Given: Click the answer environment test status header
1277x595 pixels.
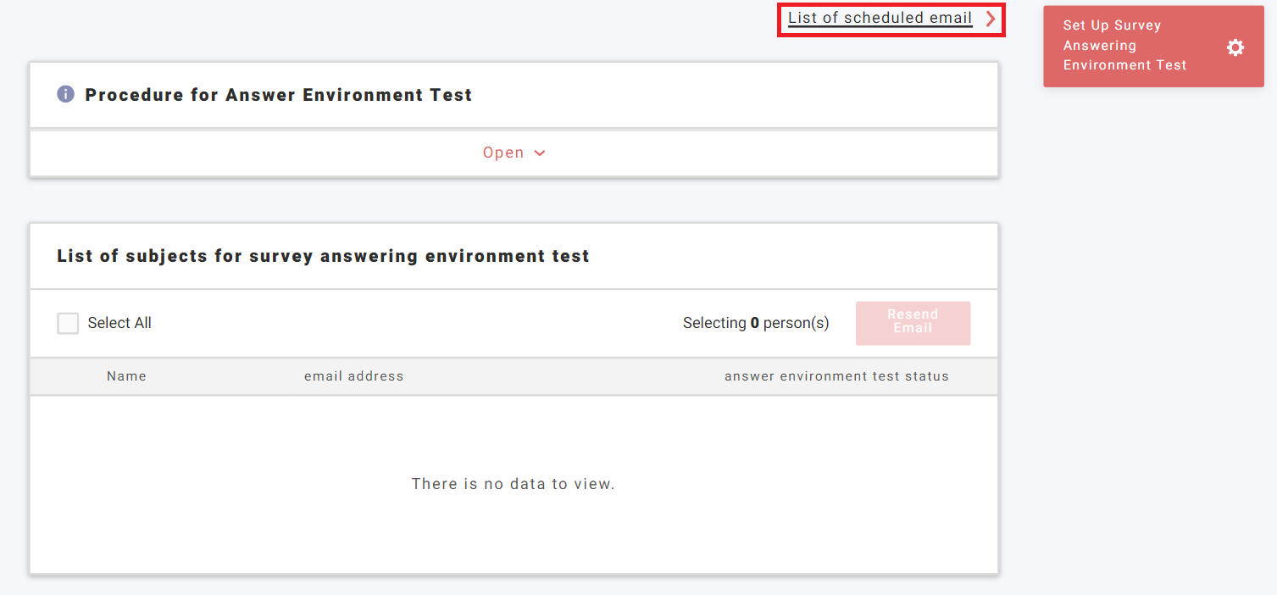Looking at the screenshot, I should (x=836, y=375).
